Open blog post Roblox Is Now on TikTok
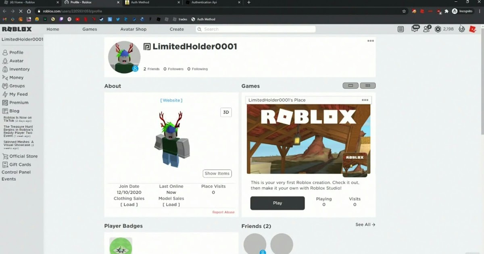The width and height of the screenshot is (484, 254). point(18,119)
